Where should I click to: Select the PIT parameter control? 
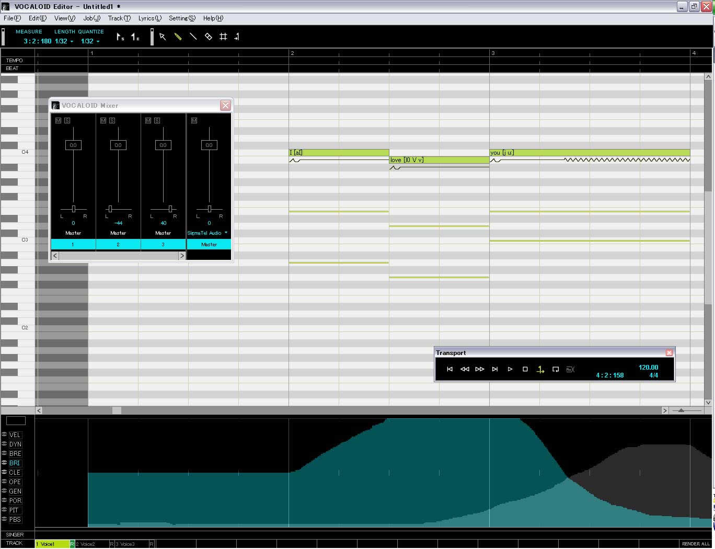click(x=14, y=510)
